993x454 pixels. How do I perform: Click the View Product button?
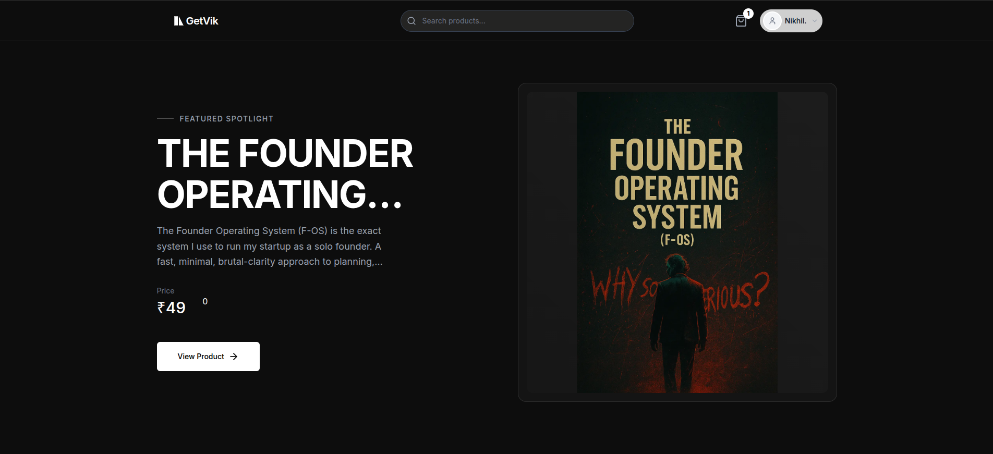coord(208,357)
